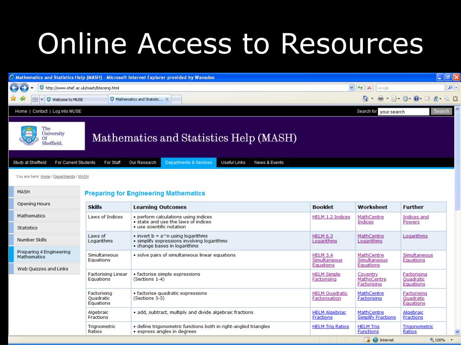
Task: Open the tab list dropdown arrow
Action: pos(42,99)
